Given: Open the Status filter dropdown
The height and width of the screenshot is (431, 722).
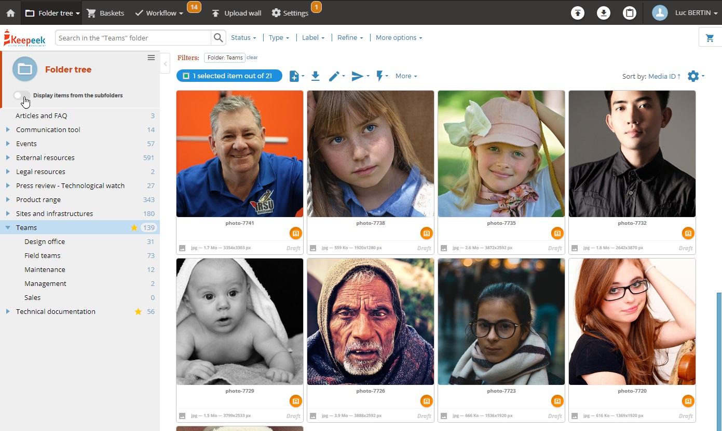Looking at the screenshot, I should (x=243, y=38).
